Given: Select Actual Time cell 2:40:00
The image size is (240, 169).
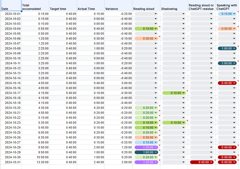Looking at the screenshot, I should pyautogui.click(x=91, y=162).
